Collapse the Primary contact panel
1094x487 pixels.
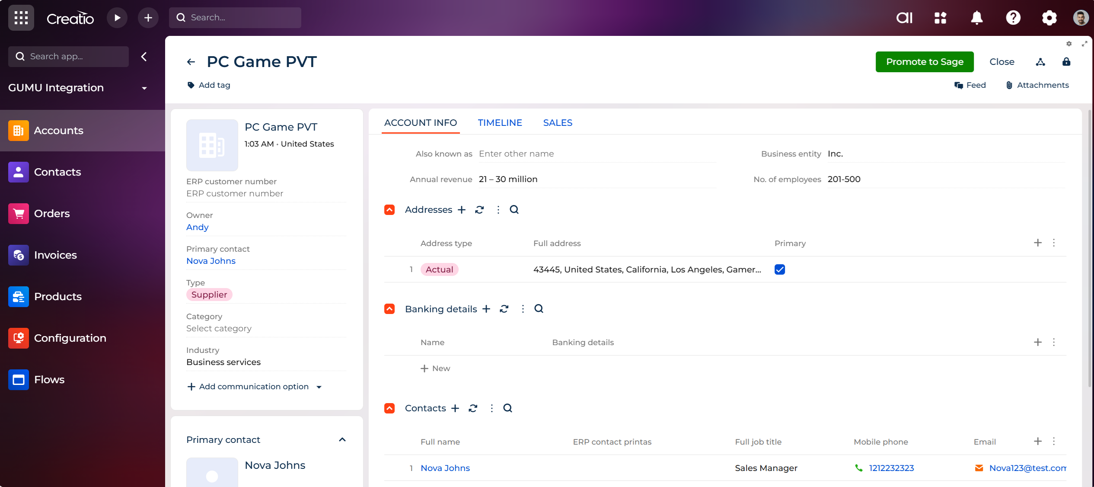(342, 440)
